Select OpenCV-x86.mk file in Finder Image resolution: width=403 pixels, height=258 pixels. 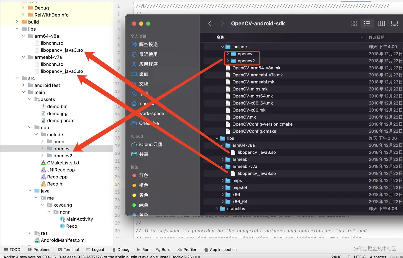(x=249, y=110)
